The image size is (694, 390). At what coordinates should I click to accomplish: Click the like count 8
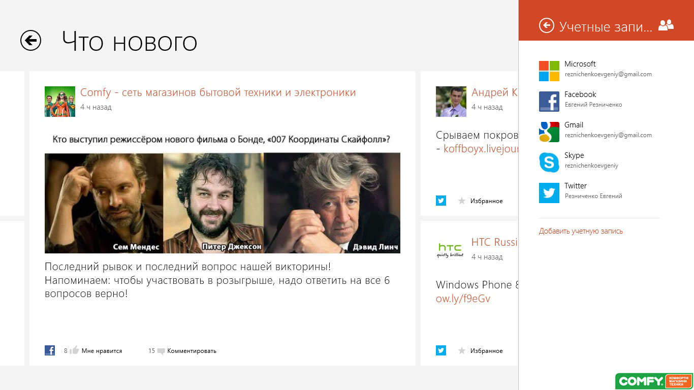pyautogui.click(x=66, y=351)
